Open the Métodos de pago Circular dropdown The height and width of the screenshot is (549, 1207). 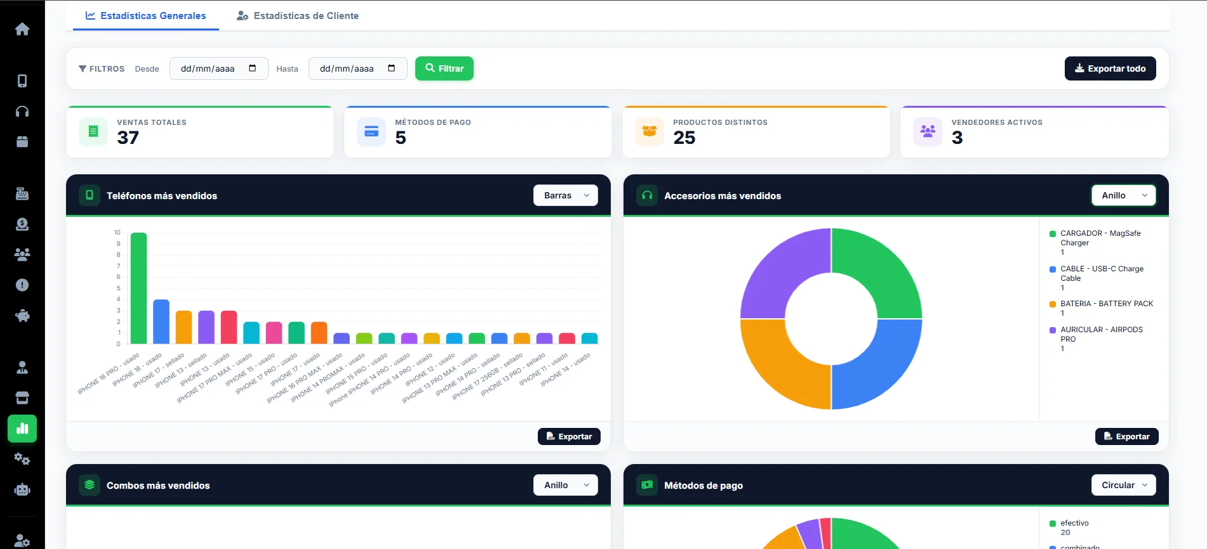(x=1124, y=485)
